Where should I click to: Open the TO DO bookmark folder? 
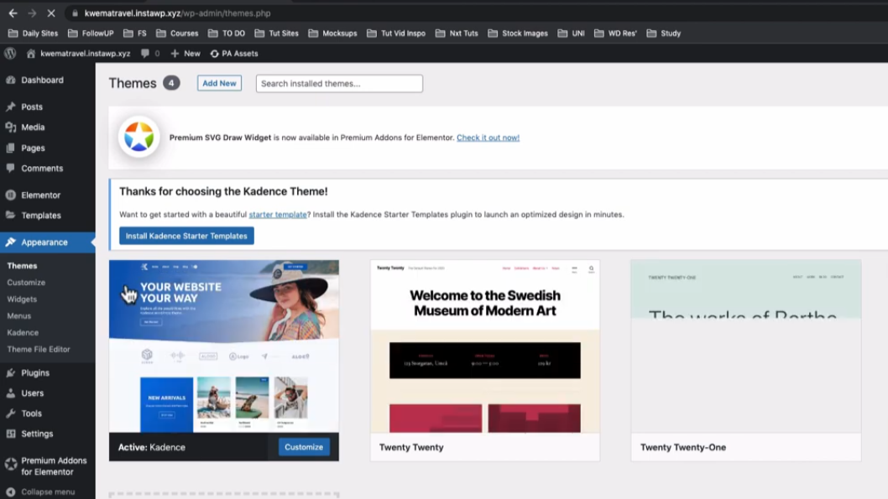227,34
